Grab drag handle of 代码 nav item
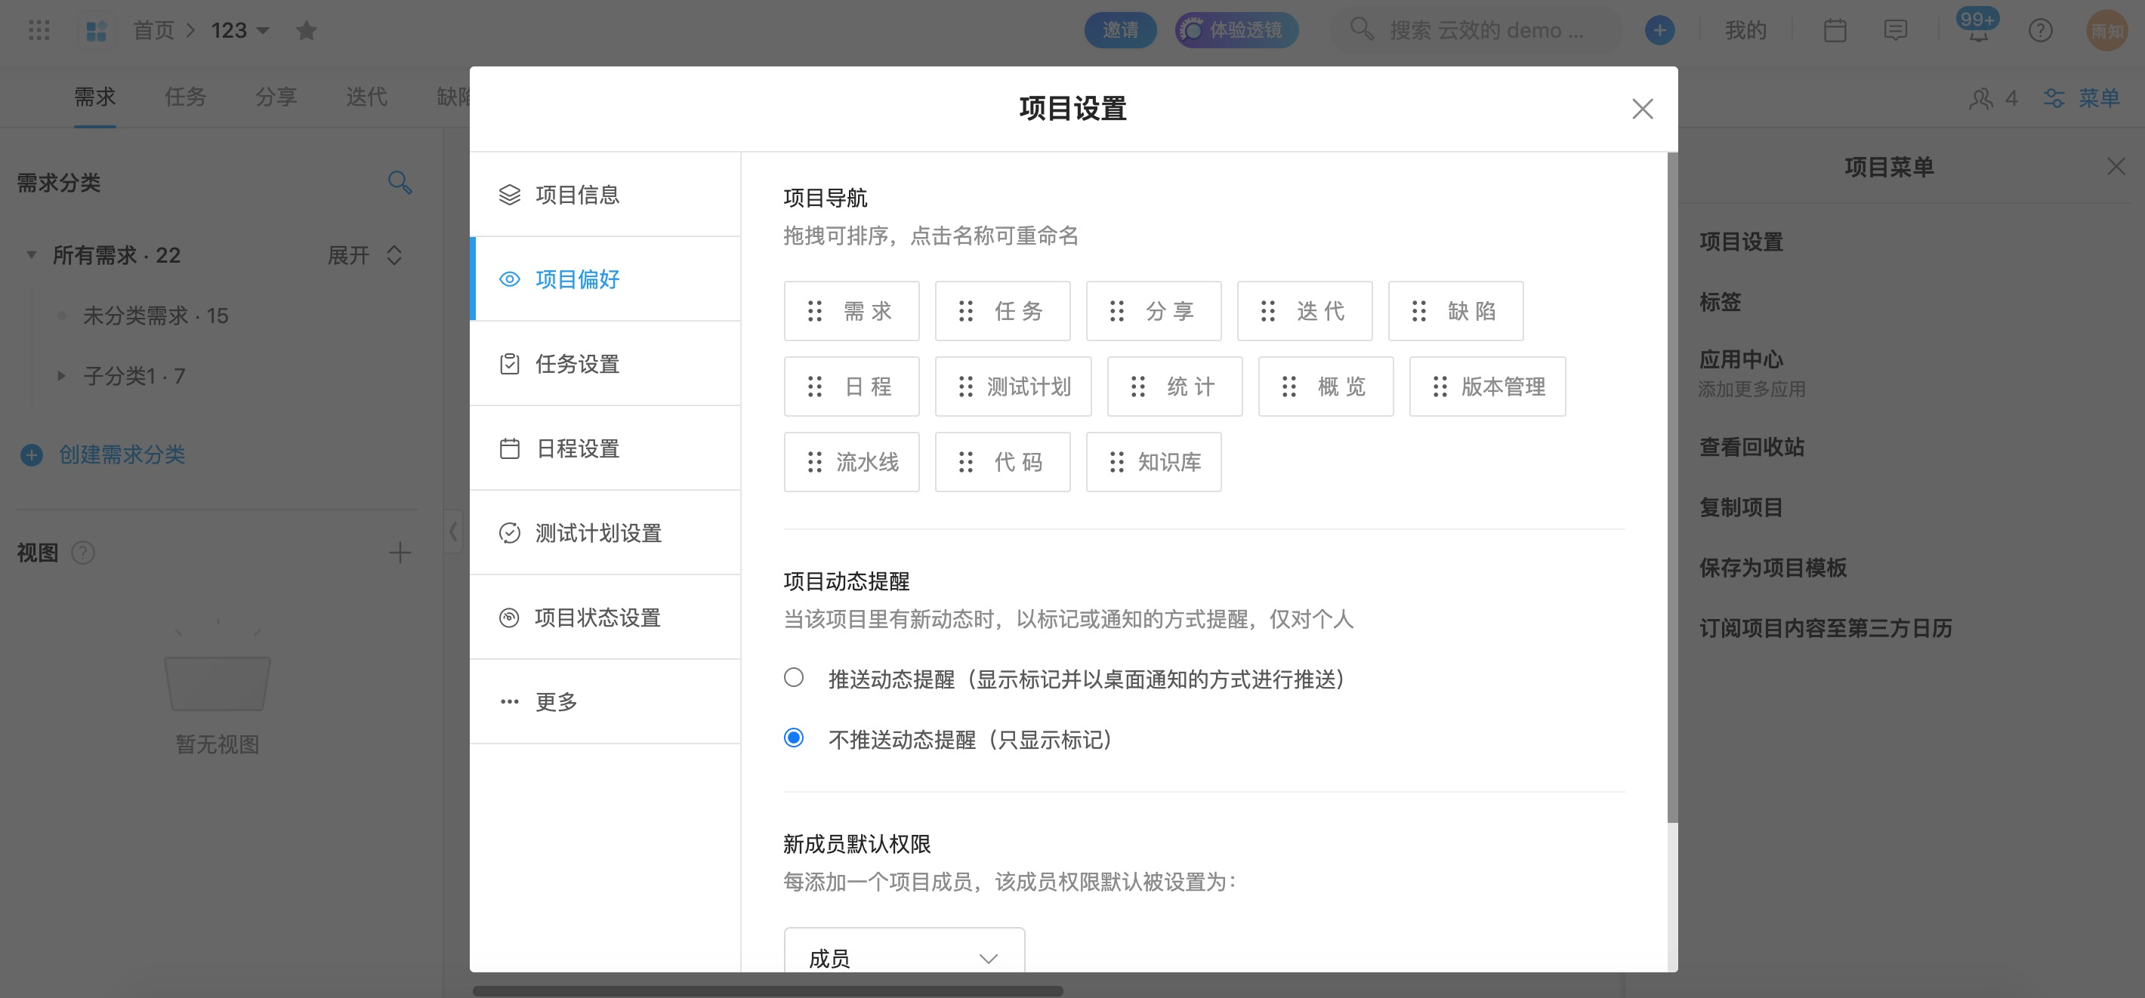The height and width of the screenshot is (998, 2145). click(966, 462)
